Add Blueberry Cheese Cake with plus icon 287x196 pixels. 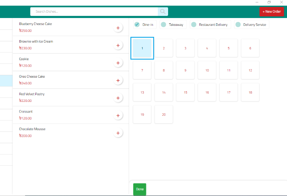(118, 28)
